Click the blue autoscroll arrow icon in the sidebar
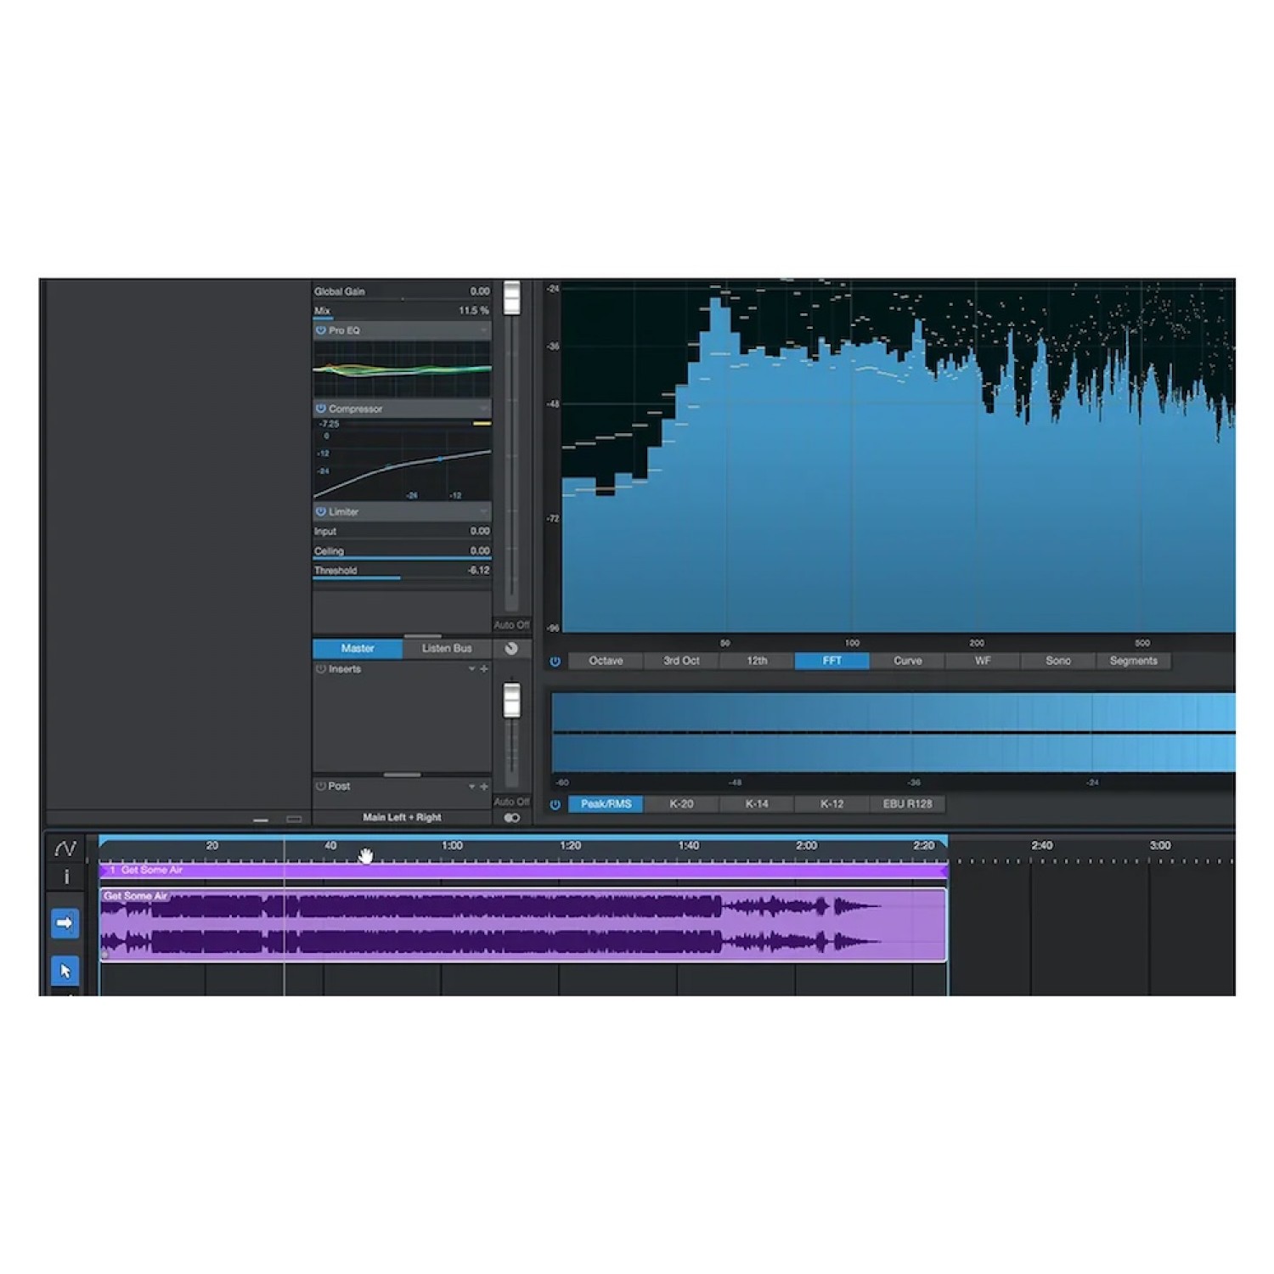1274x1274 pixels. pos(65,922)
